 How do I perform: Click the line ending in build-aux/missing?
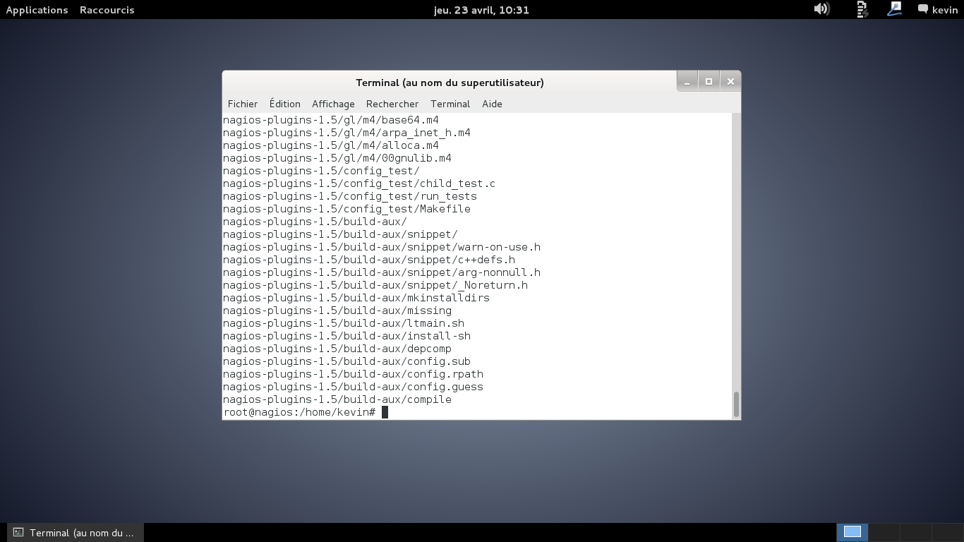(x=337, y=311)
